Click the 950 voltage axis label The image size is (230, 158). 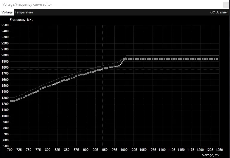click(x=105, y=150)
